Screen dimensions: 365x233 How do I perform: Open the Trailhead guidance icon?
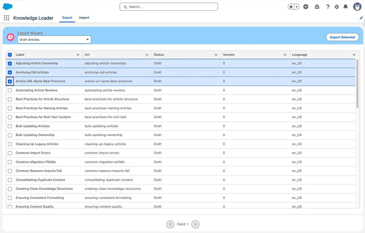tap(317, 7)
